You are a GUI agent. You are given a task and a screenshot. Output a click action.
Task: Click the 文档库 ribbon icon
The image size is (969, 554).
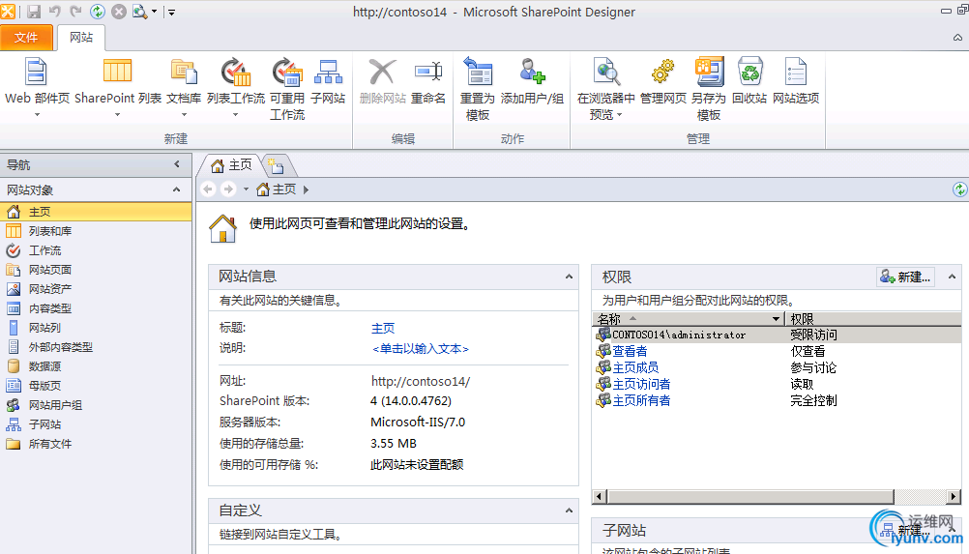[184, 72]
